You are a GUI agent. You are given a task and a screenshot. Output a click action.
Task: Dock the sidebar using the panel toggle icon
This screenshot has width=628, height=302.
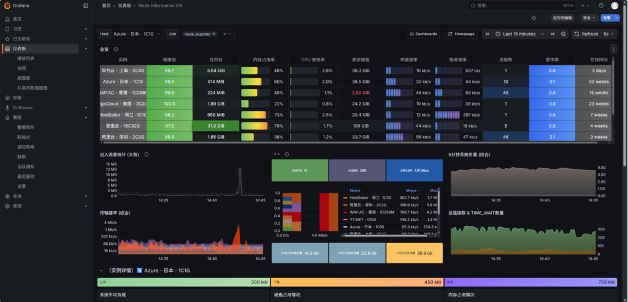pos(85,6)
